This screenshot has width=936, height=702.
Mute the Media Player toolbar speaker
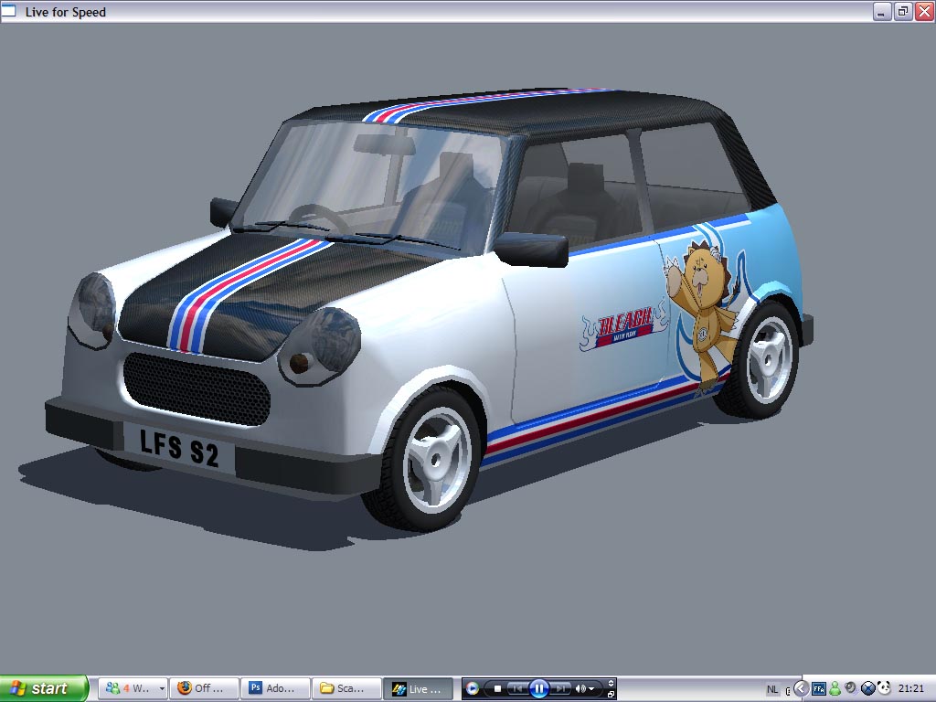point(580,689)
